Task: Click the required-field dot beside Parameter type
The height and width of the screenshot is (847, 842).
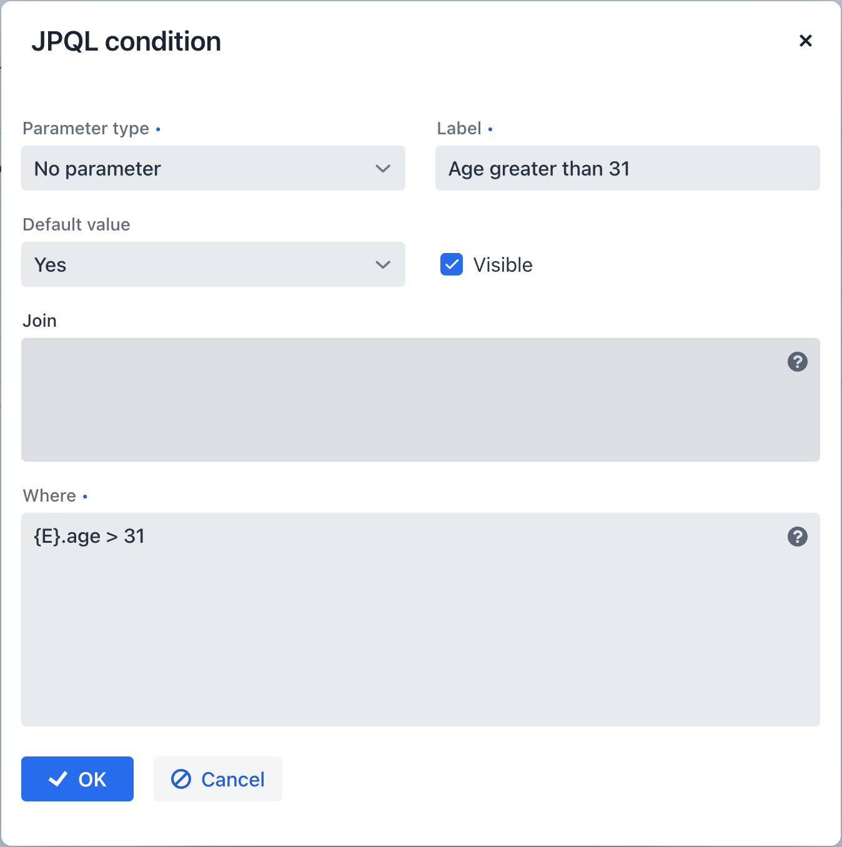Action: tap(159, 129)
